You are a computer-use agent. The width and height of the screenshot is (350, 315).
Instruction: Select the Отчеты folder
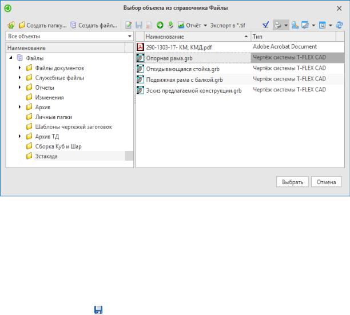45,87
